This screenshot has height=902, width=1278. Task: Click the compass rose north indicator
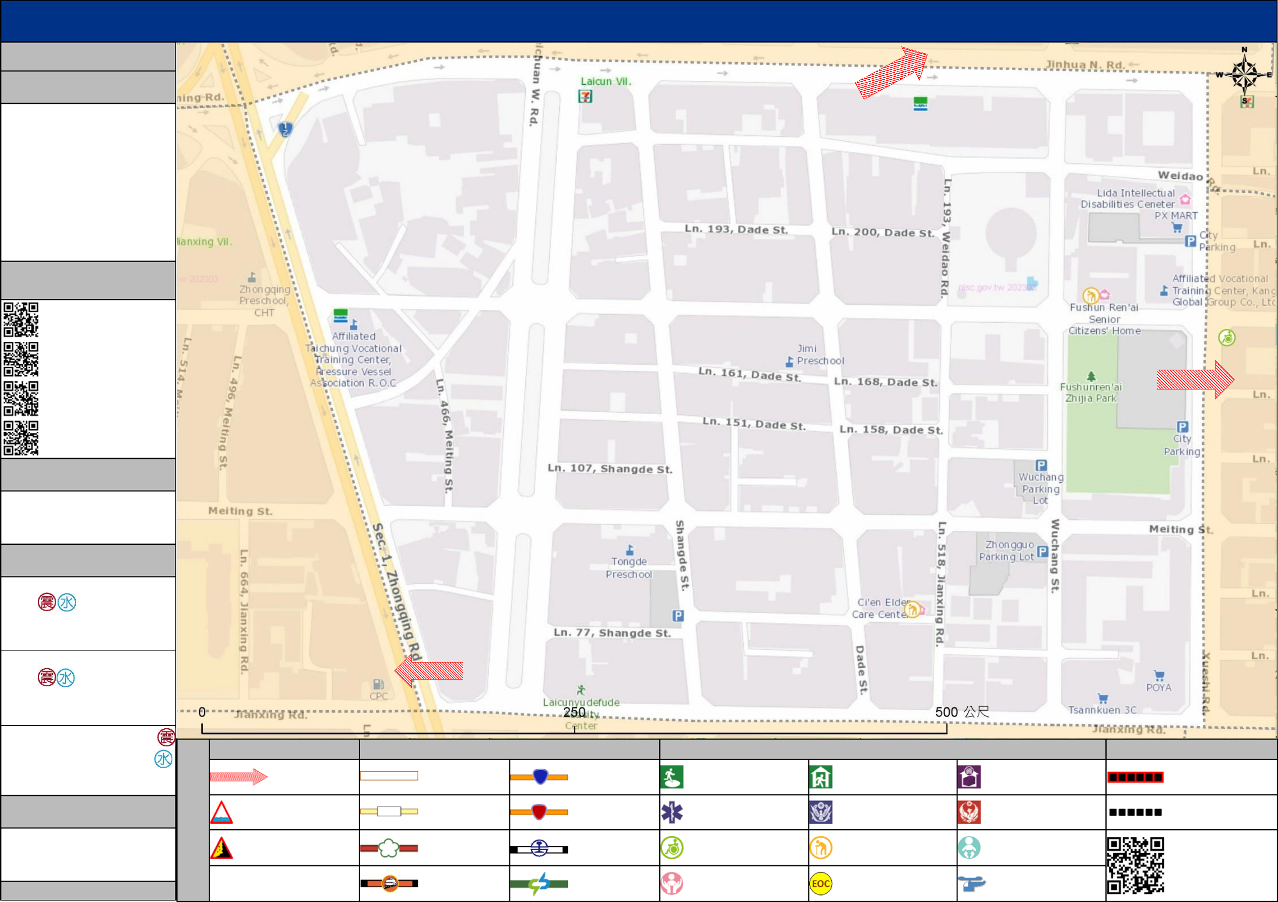(x=1245, y=73)
